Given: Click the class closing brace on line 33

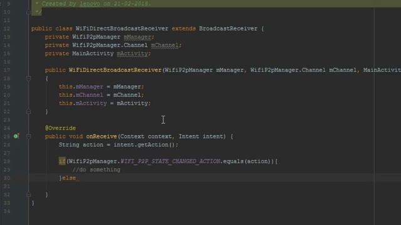Looking at the screenshot, I should point(33,202).
